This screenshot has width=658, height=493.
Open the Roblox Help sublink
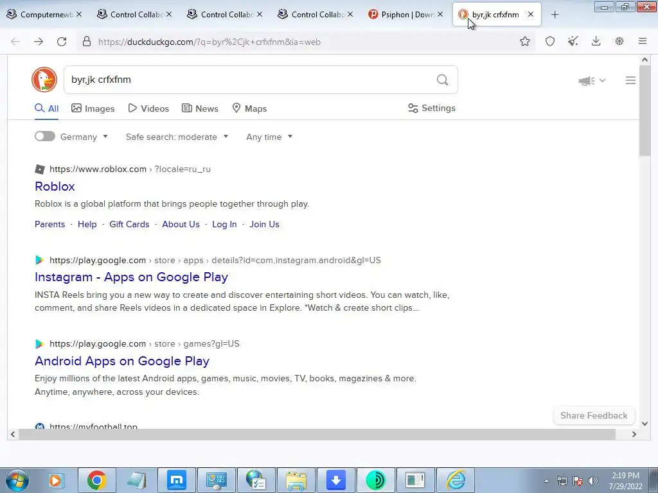click(x=87, y=224)
